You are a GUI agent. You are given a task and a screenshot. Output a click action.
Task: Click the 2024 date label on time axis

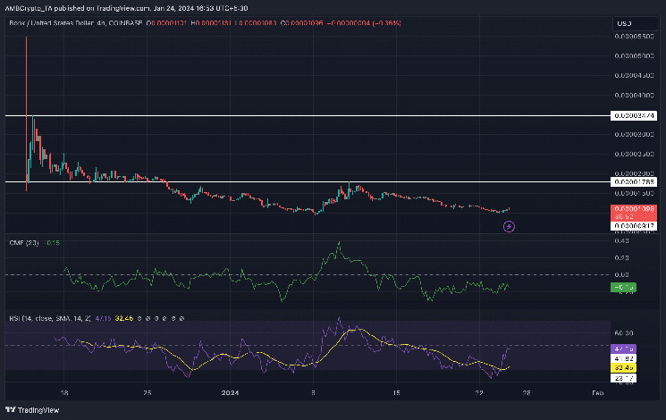pyautogui.click(x=231, y=391)
